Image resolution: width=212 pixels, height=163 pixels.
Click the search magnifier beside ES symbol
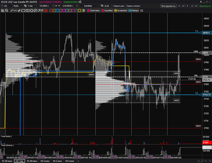(3, 6)
